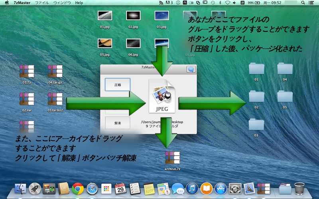The image size is (319, 199).
Task: Open the Trash in the Dock
Action: 299,188
